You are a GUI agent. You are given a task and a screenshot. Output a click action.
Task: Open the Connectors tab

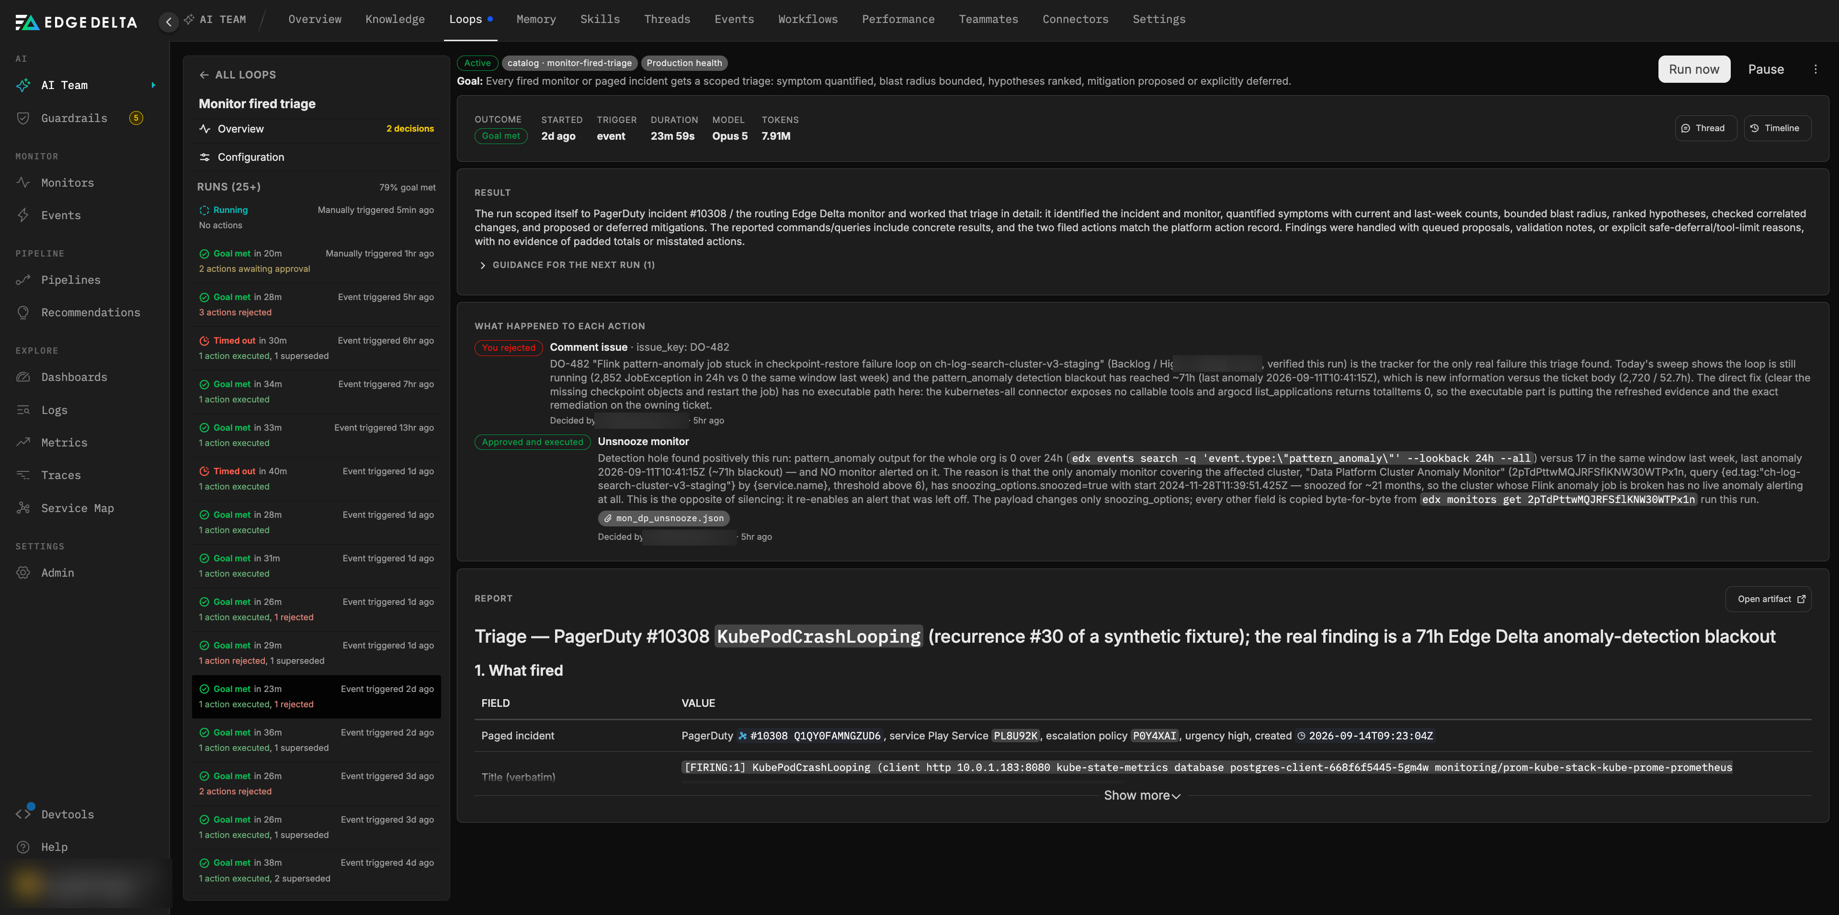[x=1075, y=19]
